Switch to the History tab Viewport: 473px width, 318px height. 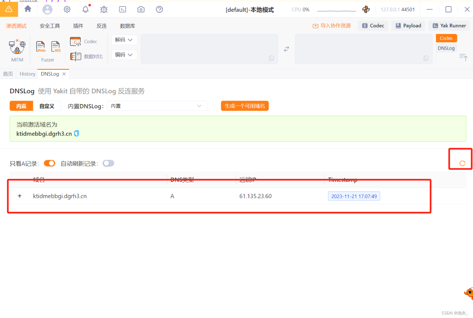27,74
